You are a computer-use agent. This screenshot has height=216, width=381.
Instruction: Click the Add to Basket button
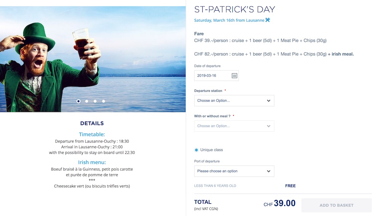(x=336, y=205)
